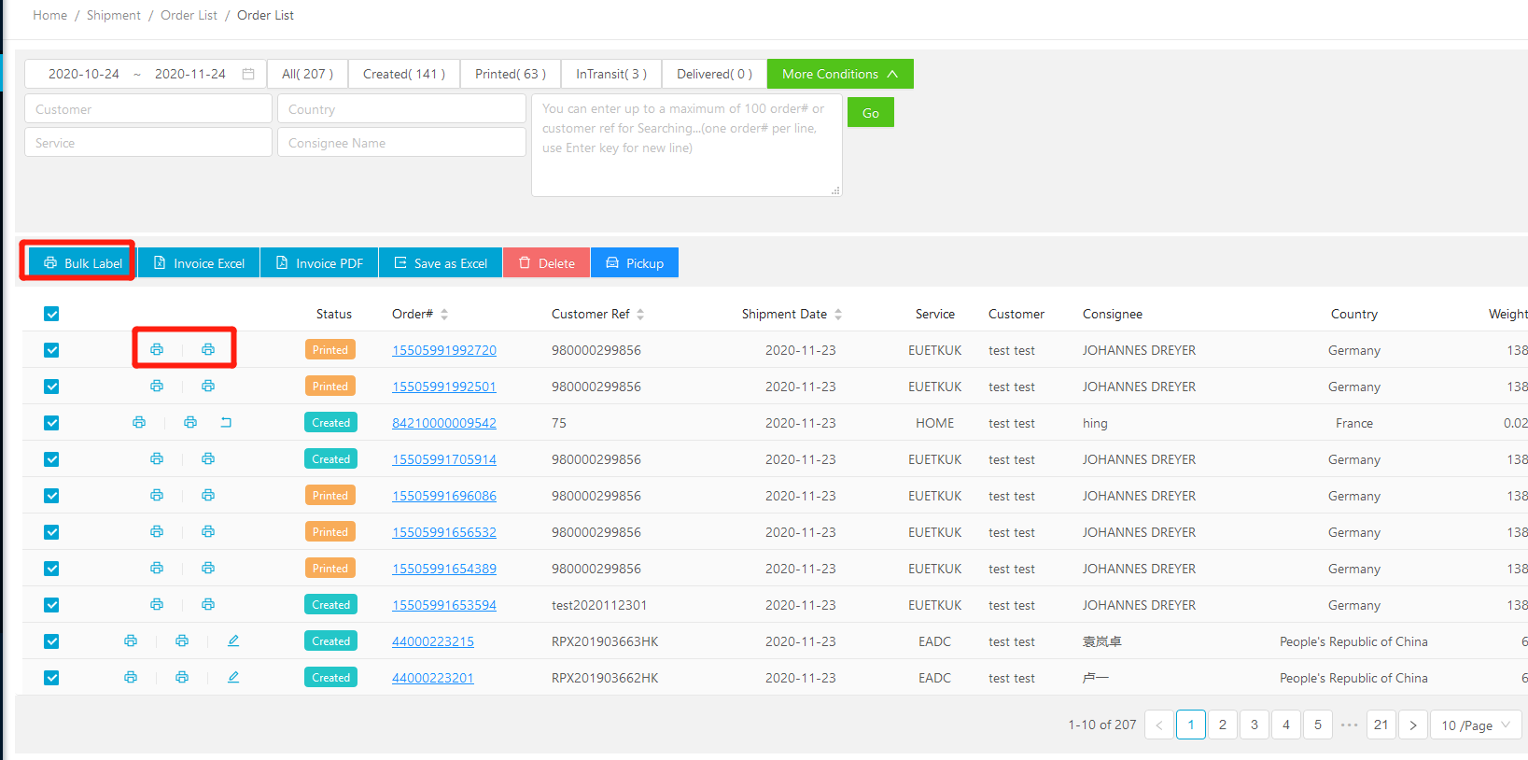Select the Created(141) status tab
This screenshot has height=760, width=1528.
[404, 74]
